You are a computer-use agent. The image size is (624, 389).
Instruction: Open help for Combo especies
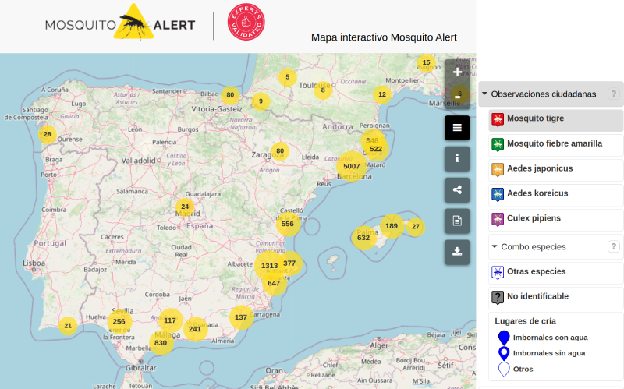[613, 247]
